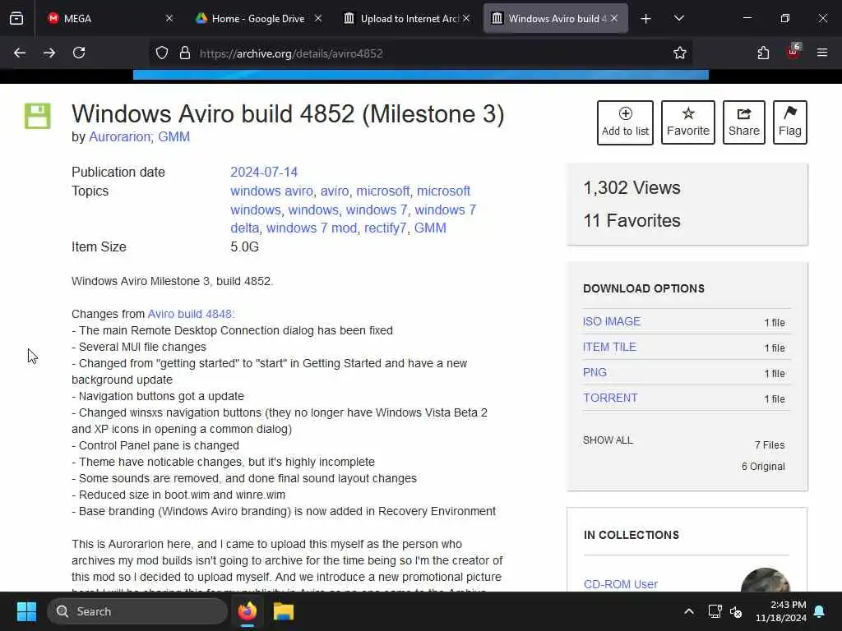Switch to the Upload to Internet Archive tab
The image size is (842, 631).
[407, 19]
